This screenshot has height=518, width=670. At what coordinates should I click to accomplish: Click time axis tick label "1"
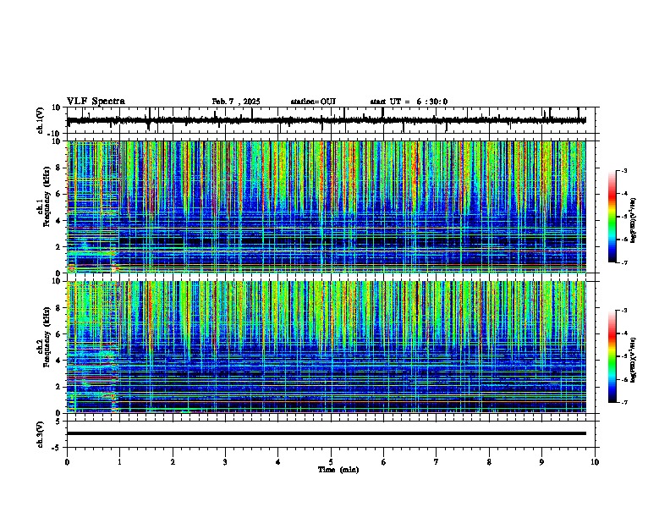click(119, 462)
